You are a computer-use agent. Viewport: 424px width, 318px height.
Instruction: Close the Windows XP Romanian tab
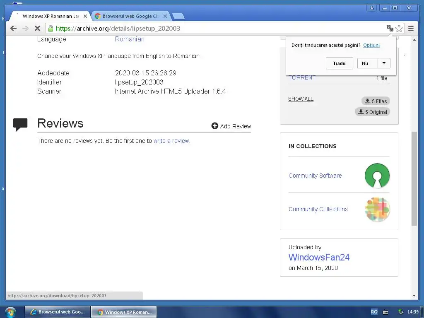tap(85, 16)
